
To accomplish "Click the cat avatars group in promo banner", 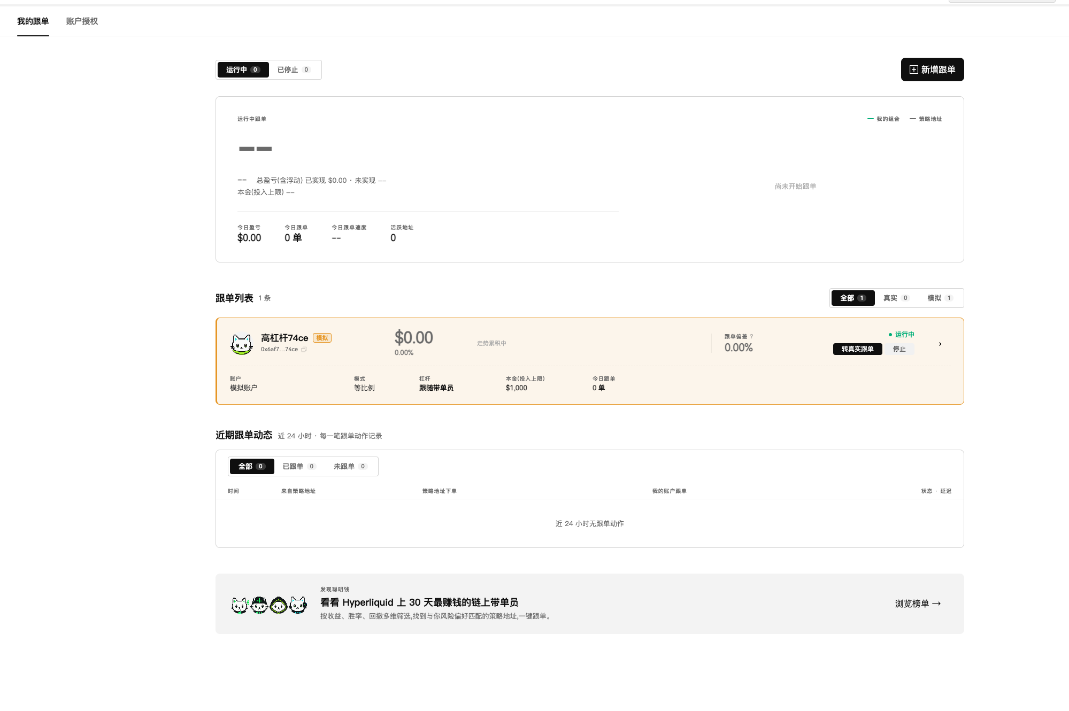I will pos(269,605).
